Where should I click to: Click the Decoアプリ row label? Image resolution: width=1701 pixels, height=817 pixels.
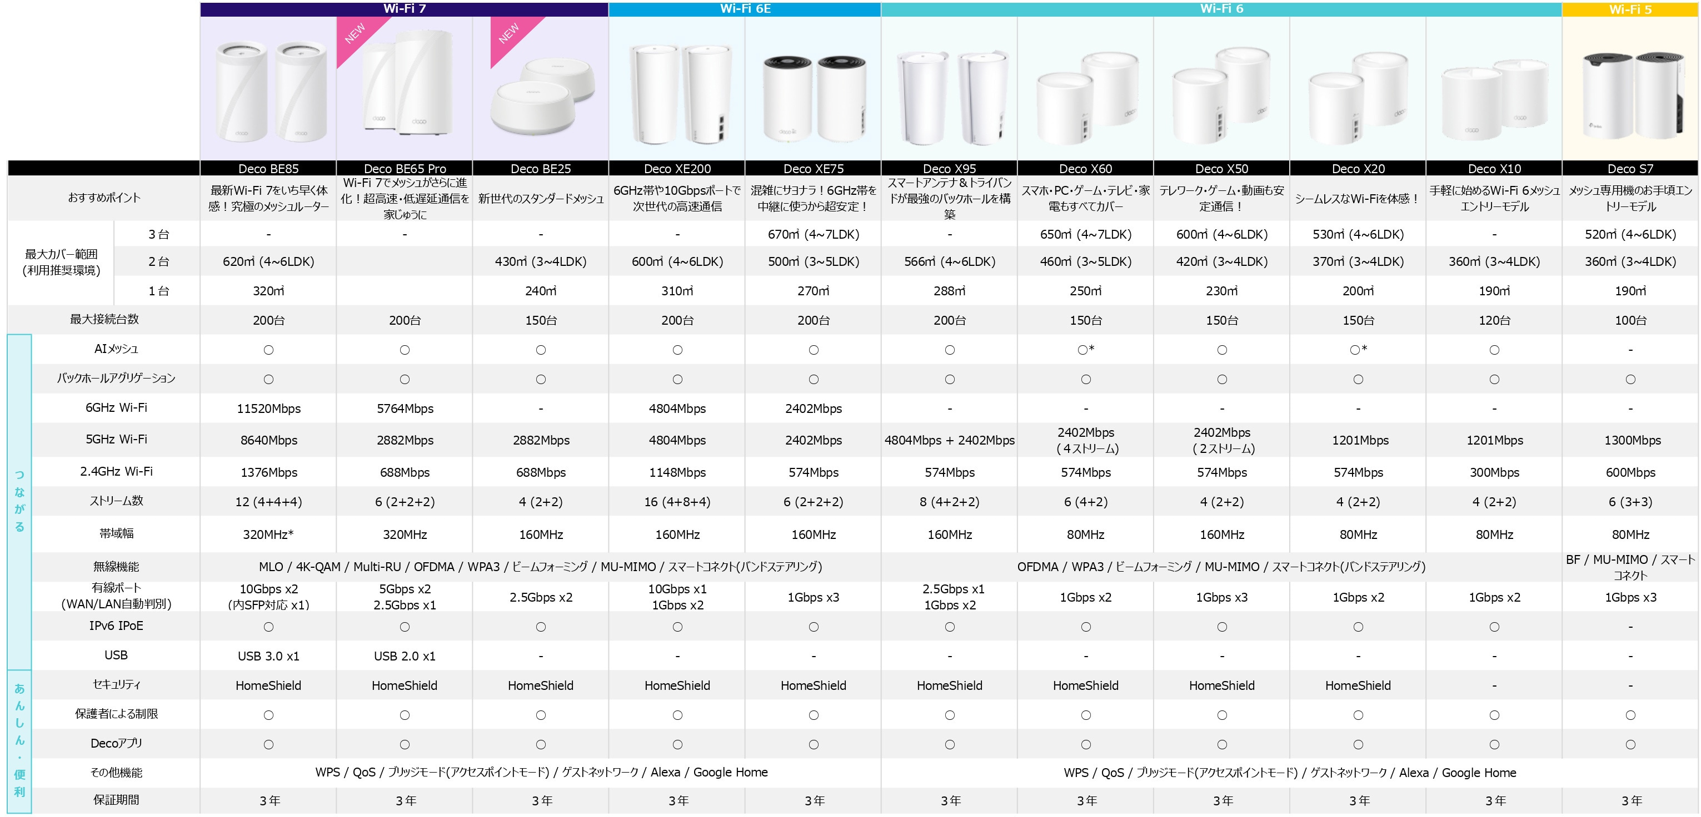pos(116,743)
